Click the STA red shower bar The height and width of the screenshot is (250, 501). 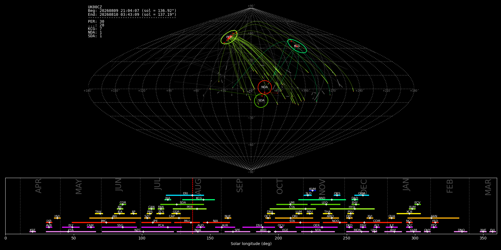click(292, 222)
